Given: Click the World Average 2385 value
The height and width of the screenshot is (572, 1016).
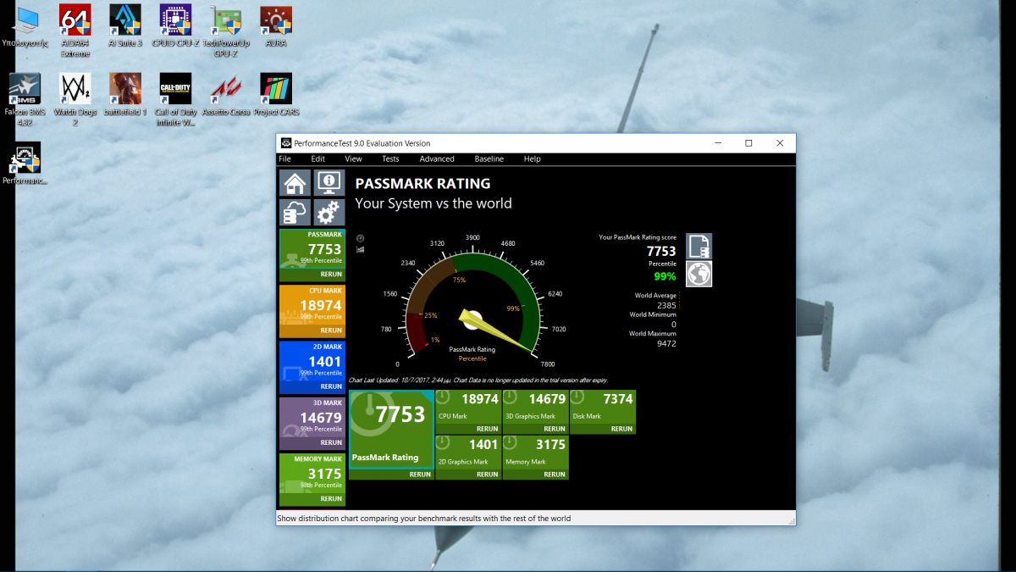Looking at the screenshot, I should [x=666, y=305].
